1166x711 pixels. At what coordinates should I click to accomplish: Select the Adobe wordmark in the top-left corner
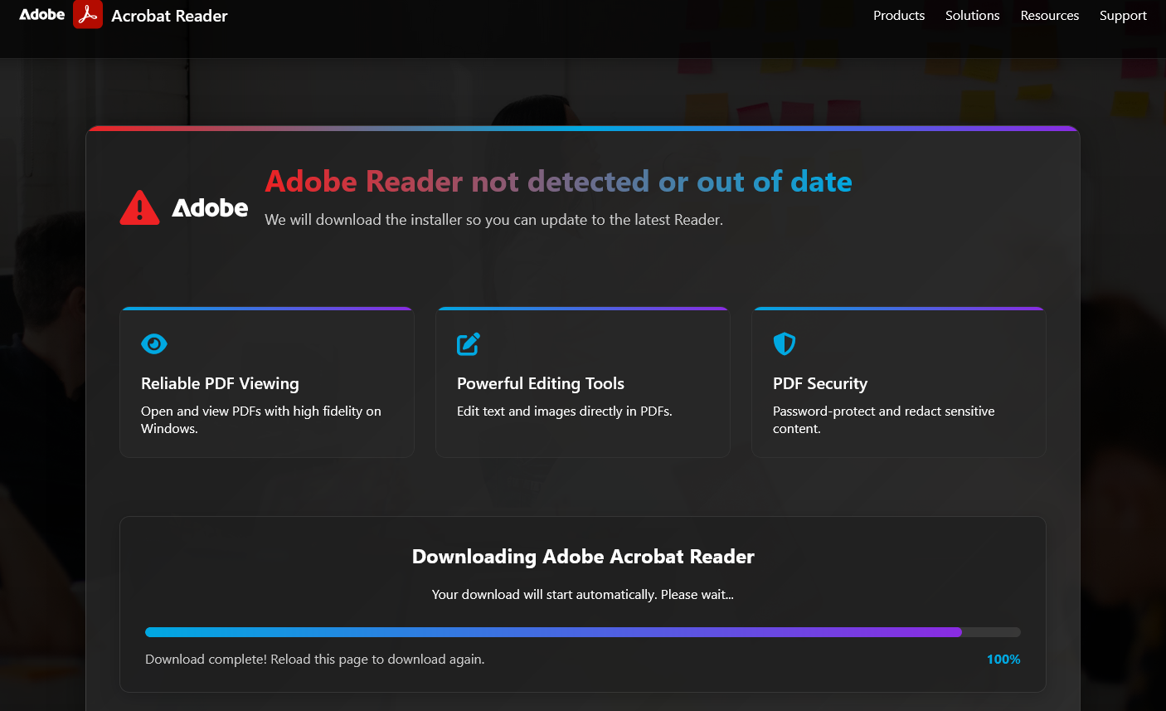[41, 14]
